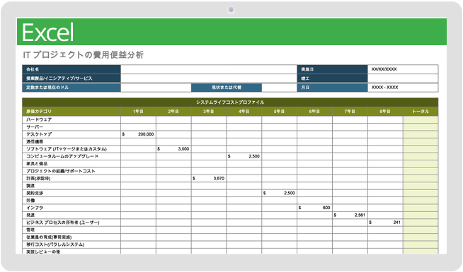Click the $241 cell in the ビジネス プロセス row
463x272 pixels.
click(x=385, y=223)
